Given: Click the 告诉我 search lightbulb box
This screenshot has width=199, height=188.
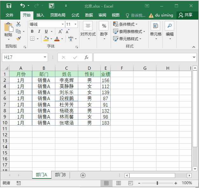Looking at the screenshot, I should click(135, 16).
